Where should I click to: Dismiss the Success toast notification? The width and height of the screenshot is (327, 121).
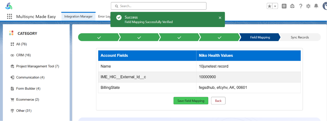[220, 18]
